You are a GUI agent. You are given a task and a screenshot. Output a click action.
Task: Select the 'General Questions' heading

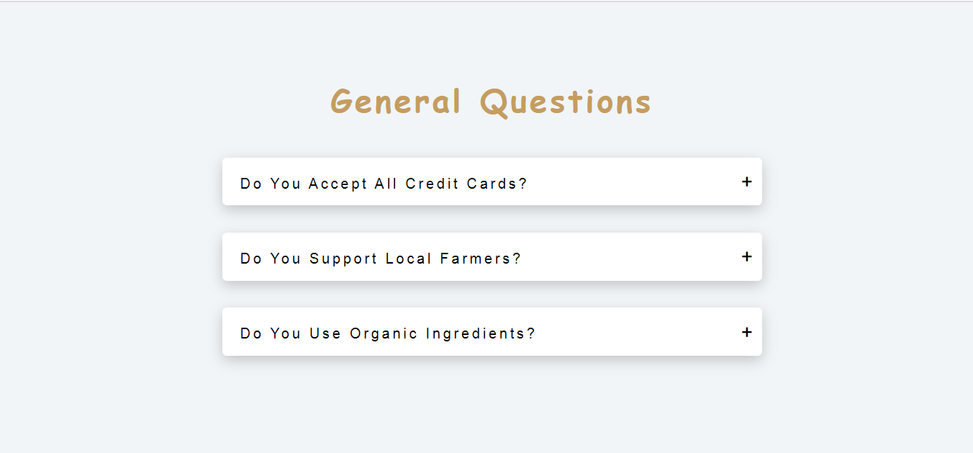pos(491,102)
